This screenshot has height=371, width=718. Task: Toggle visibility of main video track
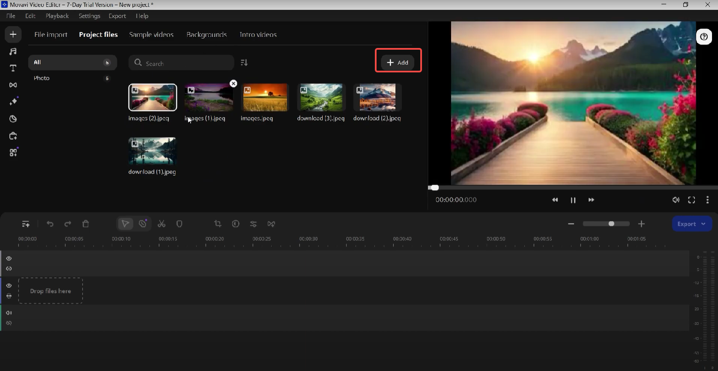pyautogui.click(x=9, y=285)
